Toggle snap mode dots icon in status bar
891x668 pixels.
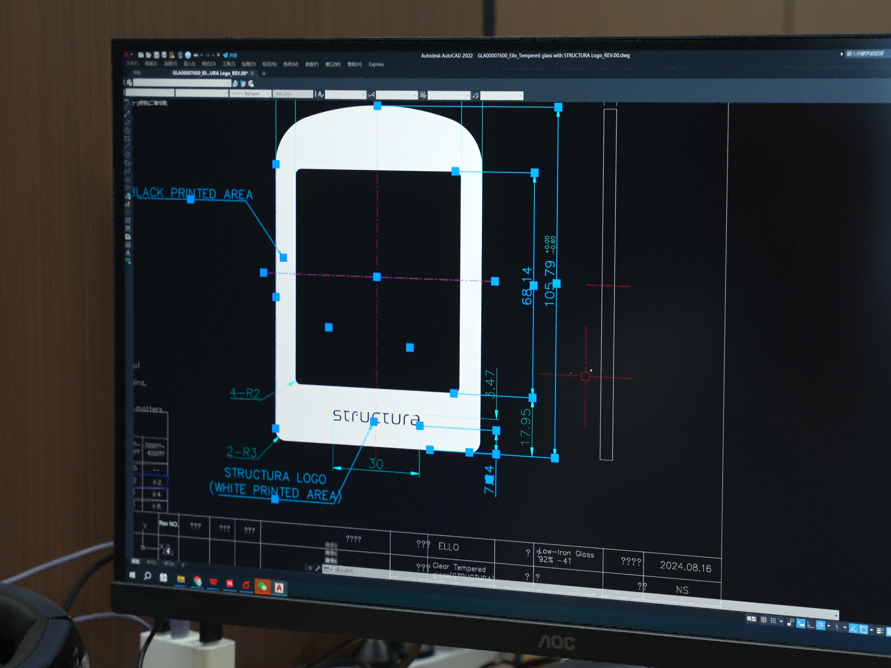click(x=773, y=621)
